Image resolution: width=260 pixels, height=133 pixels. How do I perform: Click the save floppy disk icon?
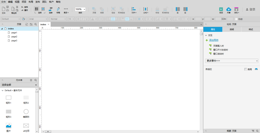pyautogui.click(x=8, y=7)
